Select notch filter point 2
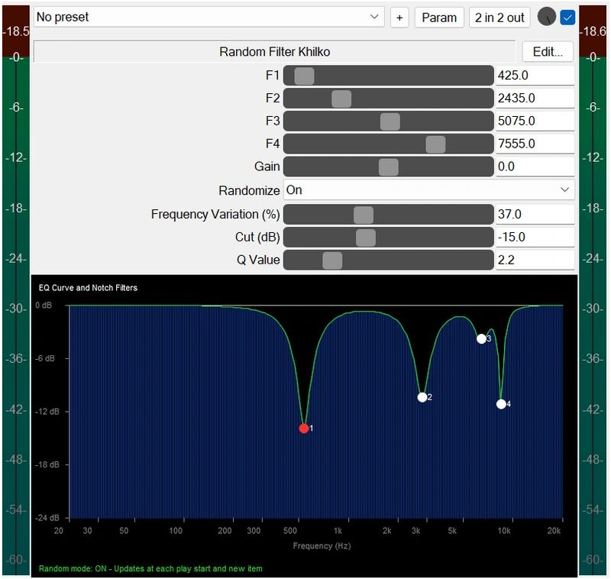This screenshot has width=611, height=579. (x=422, y=397)
